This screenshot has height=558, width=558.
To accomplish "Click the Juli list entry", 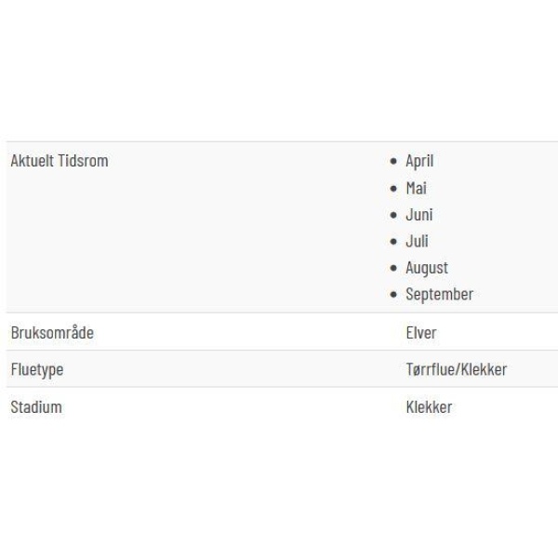I will [417, 241].
